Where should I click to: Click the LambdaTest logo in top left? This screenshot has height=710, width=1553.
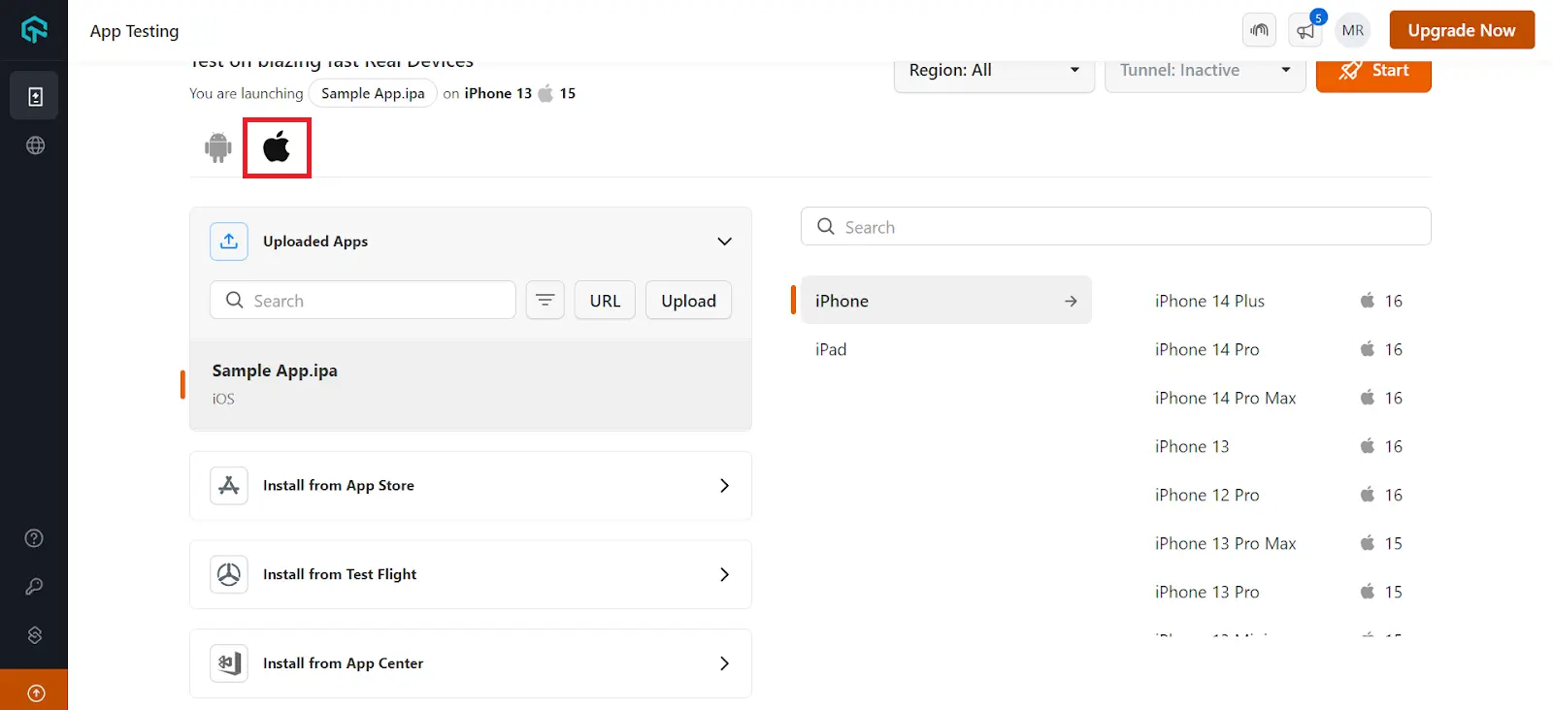coord(34,30)
